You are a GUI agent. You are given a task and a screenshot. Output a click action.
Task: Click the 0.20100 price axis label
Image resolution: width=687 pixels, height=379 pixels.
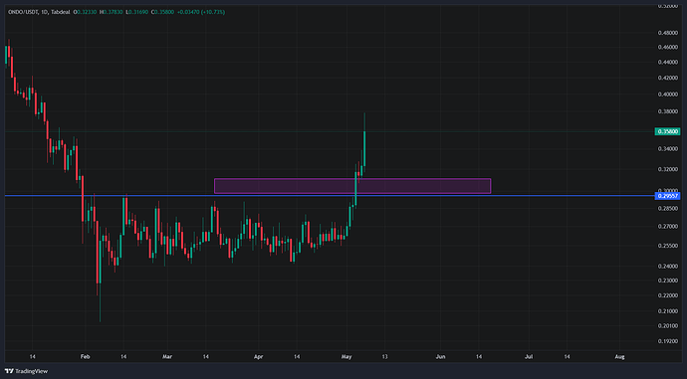(668, 326)
